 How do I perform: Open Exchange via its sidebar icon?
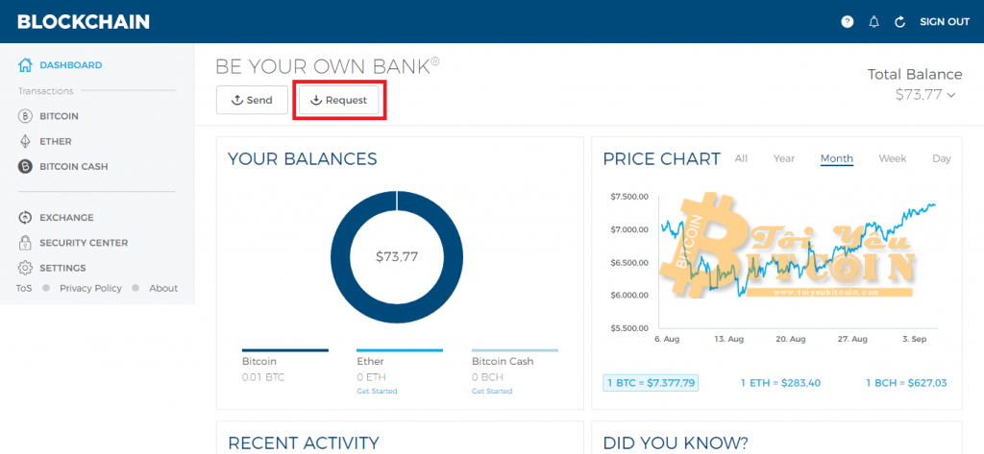25,218
